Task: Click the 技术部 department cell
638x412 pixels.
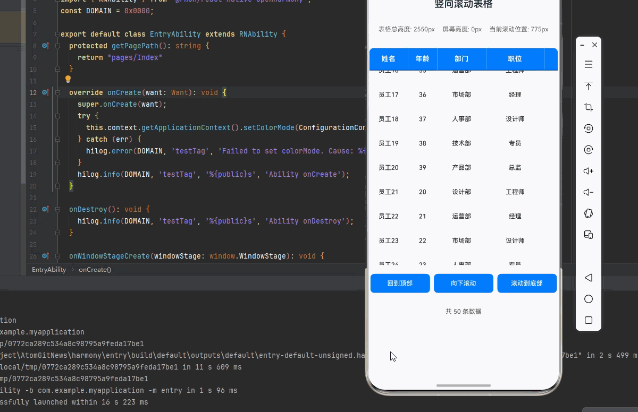Action: tap(461, 143)
